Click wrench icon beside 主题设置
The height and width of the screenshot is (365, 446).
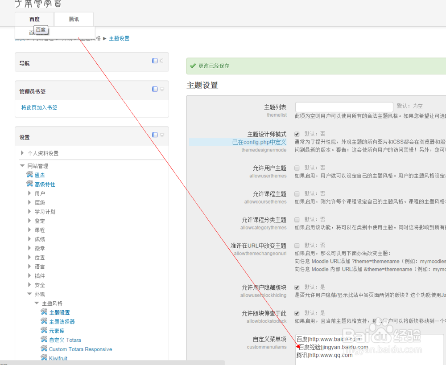(44, 312)
